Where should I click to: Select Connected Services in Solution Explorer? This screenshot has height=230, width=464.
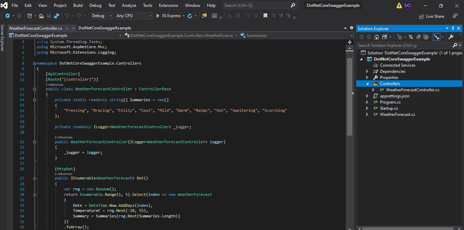(x=397, y=65)
